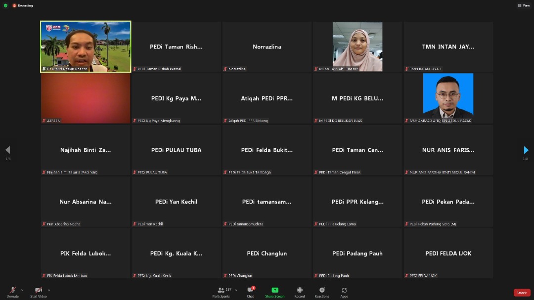The height and width of the screenshot is (300, 534).
Task: Open the Chat panel
Action: point(250,291)
